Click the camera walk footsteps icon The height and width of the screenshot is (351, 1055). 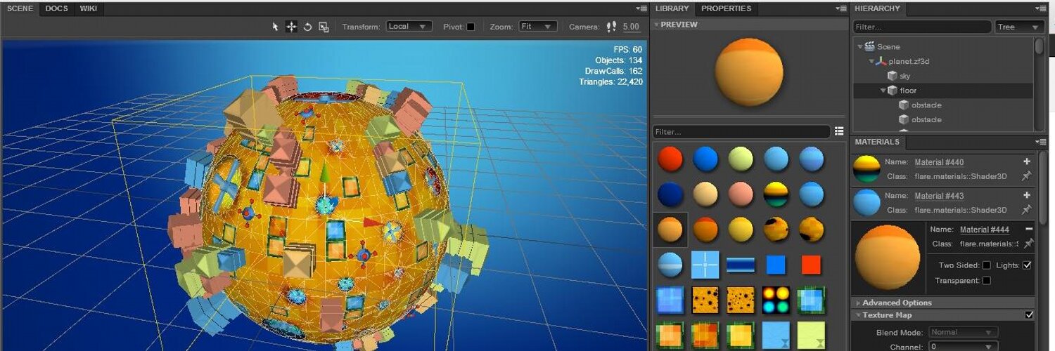[x=610, y=27]
